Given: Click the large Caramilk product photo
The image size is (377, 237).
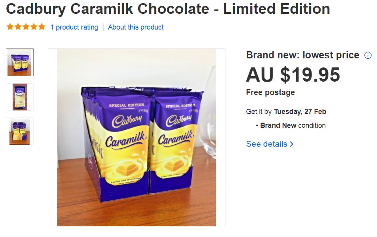Looking at the screenshot, I should click(136, 138).
